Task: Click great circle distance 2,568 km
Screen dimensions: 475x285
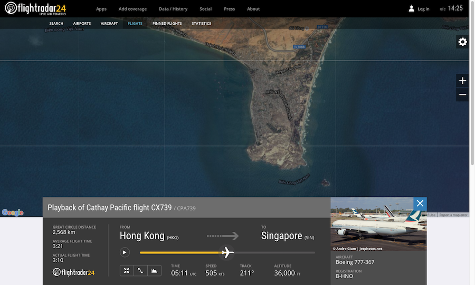Action: click(64, 232)
